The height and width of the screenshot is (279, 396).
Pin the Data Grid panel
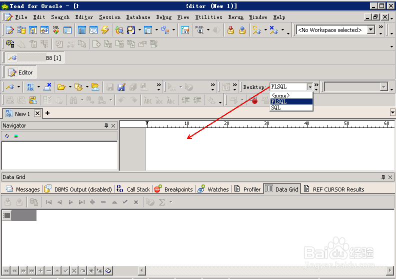tap(383, 177)
